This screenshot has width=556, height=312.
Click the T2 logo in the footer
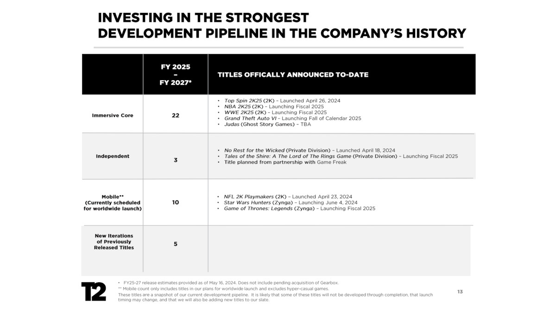pos(94,292)
